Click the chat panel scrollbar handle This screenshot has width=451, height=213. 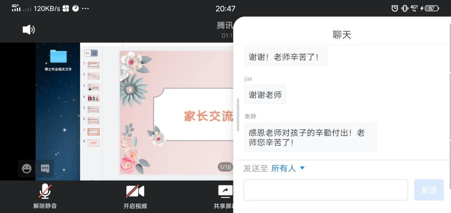point(238,115)
